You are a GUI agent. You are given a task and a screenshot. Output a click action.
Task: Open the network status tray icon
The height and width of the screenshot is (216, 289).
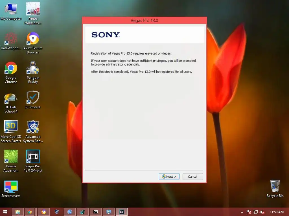pyautogui.click(x=256, y=212)
